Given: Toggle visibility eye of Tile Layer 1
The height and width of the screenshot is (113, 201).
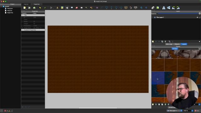Looking at the screenshot, I should point(198,18).
